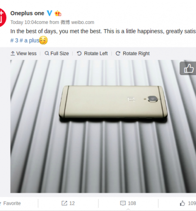This screenshot has width=196, height=211.
Task: Like the post via bottom thumbs-up
Action: click(183, 203)
